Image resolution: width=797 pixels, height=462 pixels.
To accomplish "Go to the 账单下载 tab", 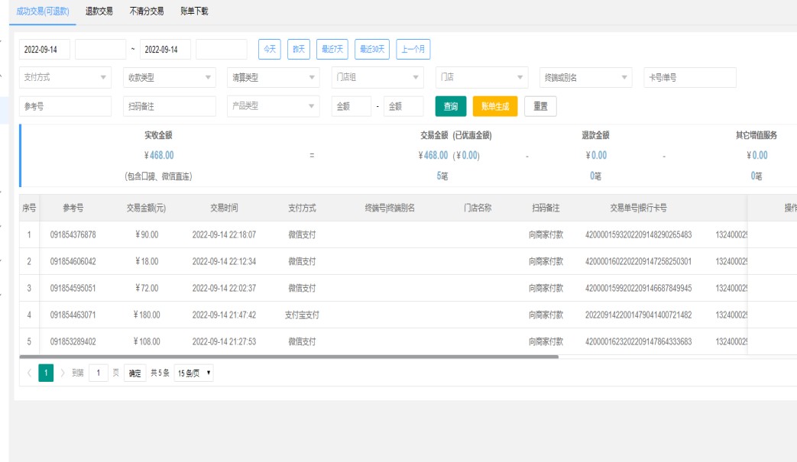I will pos(194,11).
